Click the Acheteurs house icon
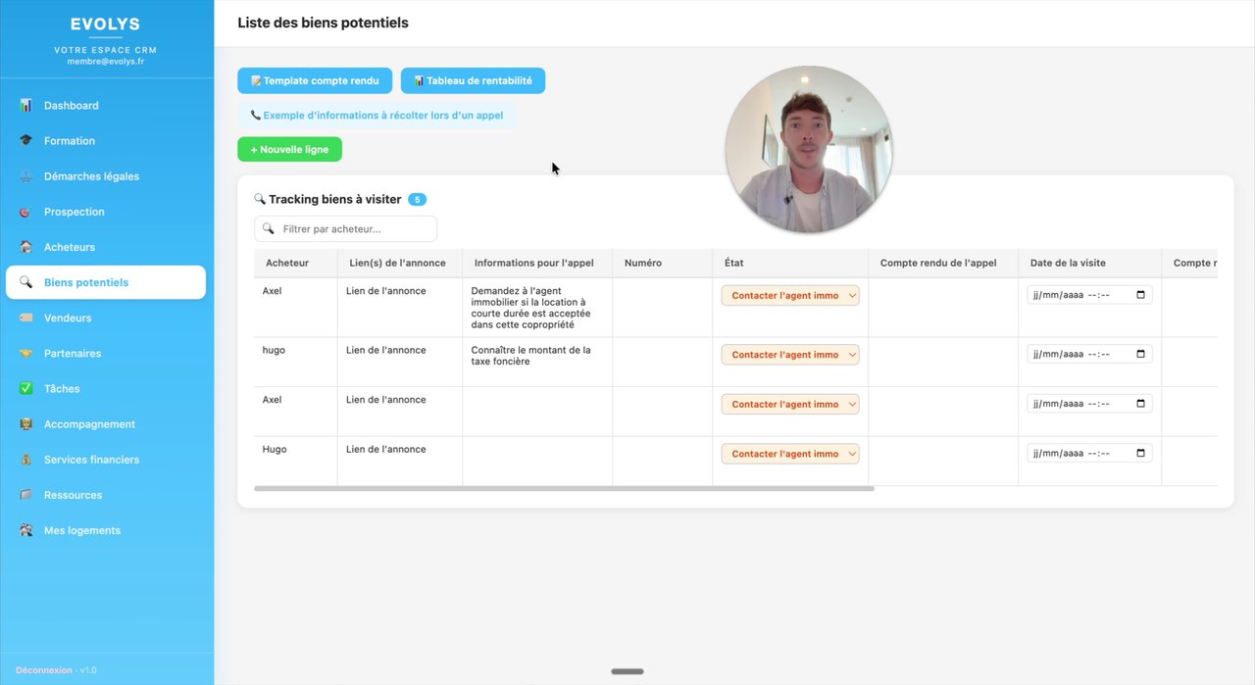The height and width of the screenshot is (685, 1255). click(26, 247)
